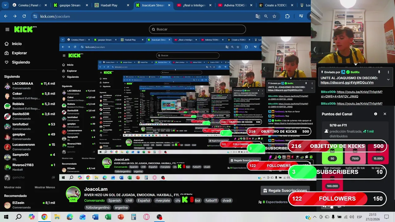The width and height of the screenshot is (395, 222).
Task: Open OBS Studio from the taskbar
Action: point(159,217)
